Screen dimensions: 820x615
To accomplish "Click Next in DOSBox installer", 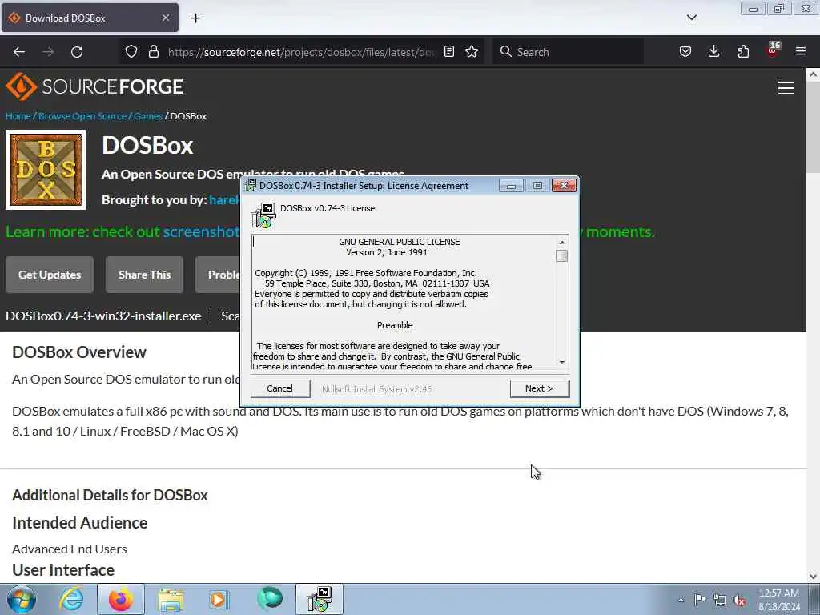I will 539,388.
